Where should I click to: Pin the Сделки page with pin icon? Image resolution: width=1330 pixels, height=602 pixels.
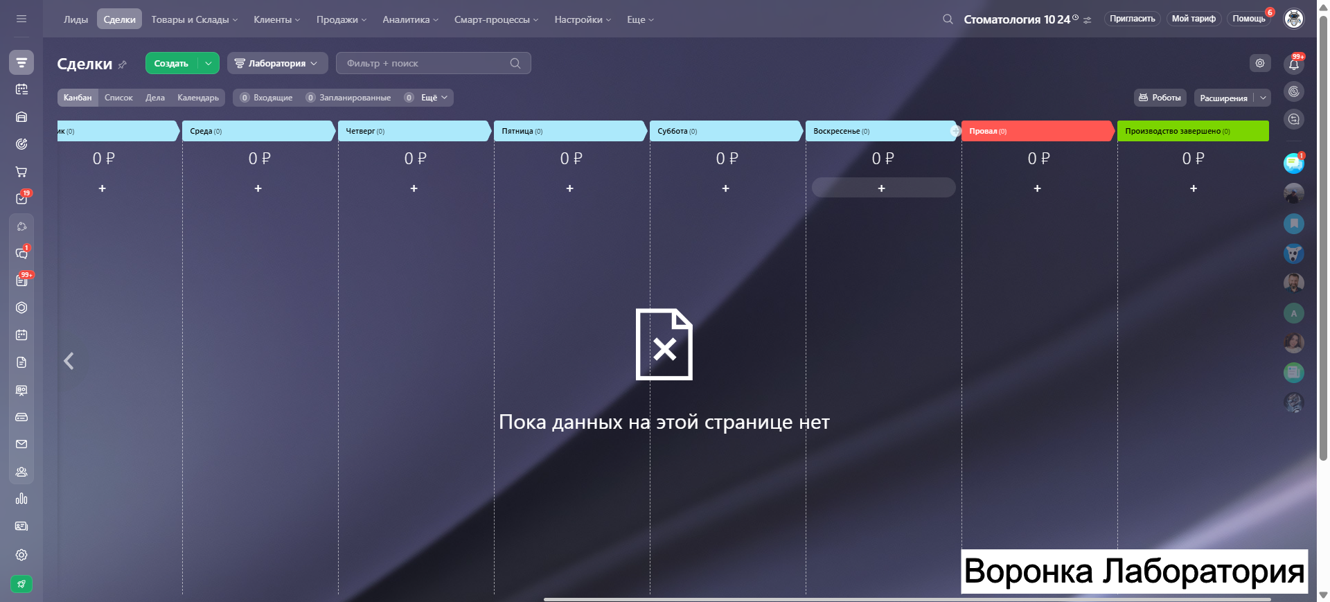[x=123, y=64]
